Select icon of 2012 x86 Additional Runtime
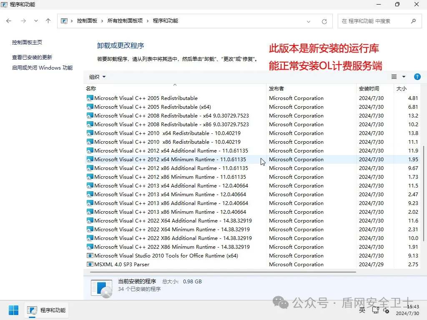 coord(90,168)
